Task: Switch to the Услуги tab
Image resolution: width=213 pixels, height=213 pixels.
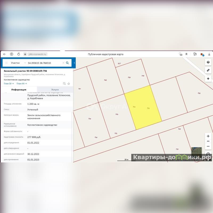Action: pos(55,90)
